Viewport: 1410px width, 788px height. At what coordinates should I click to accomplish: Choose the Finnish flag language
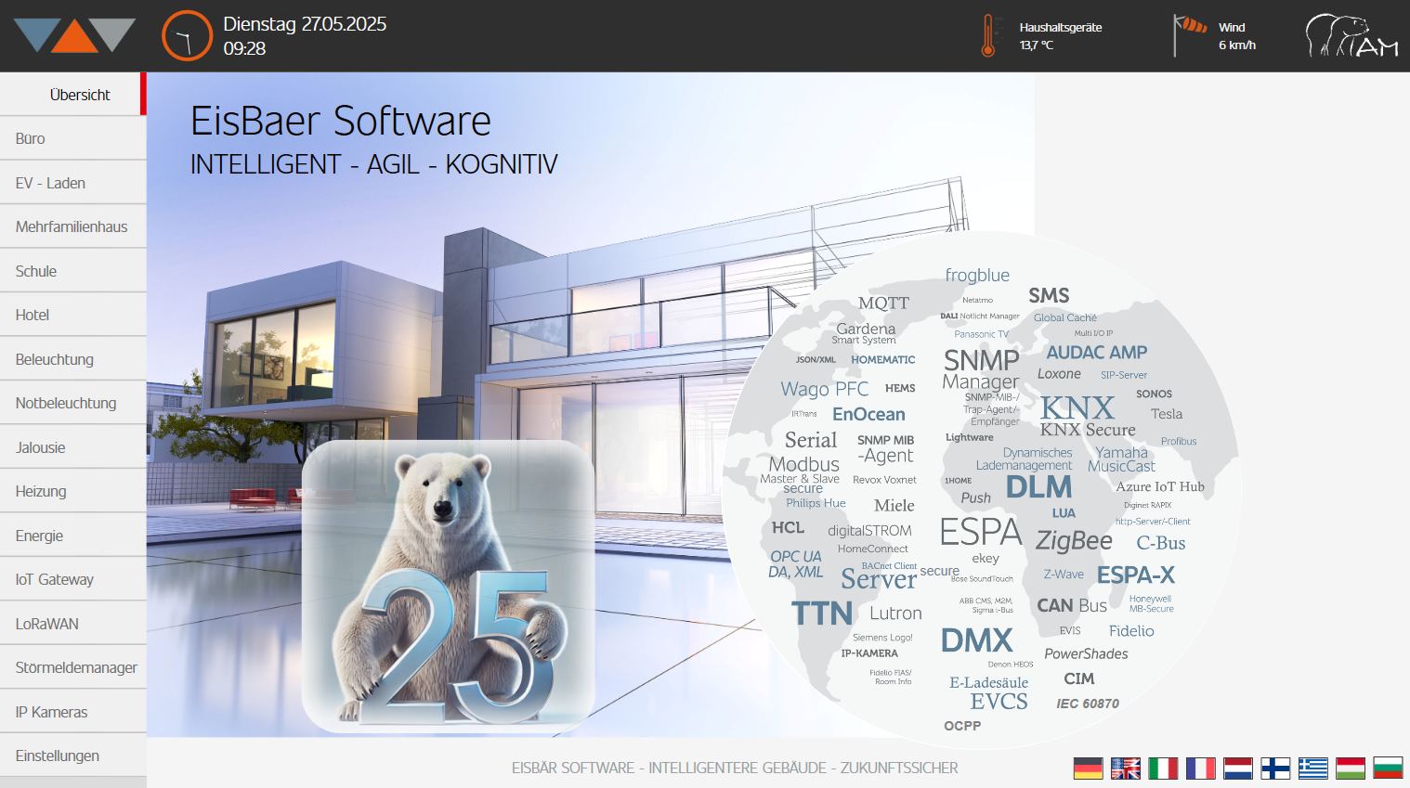pos(1275,769)
